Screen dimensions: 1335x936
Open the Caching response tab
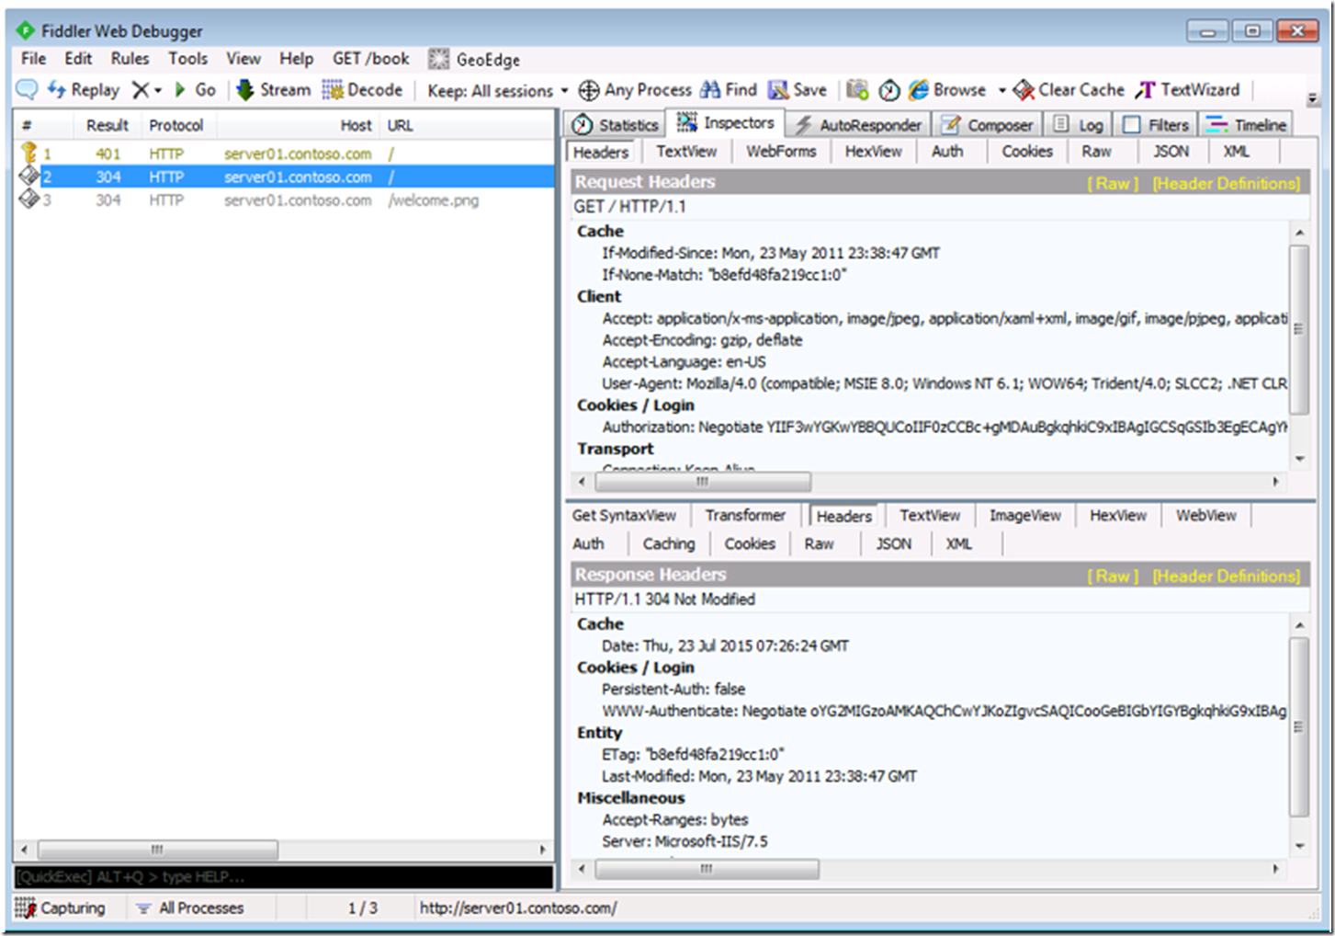[669, 544]
